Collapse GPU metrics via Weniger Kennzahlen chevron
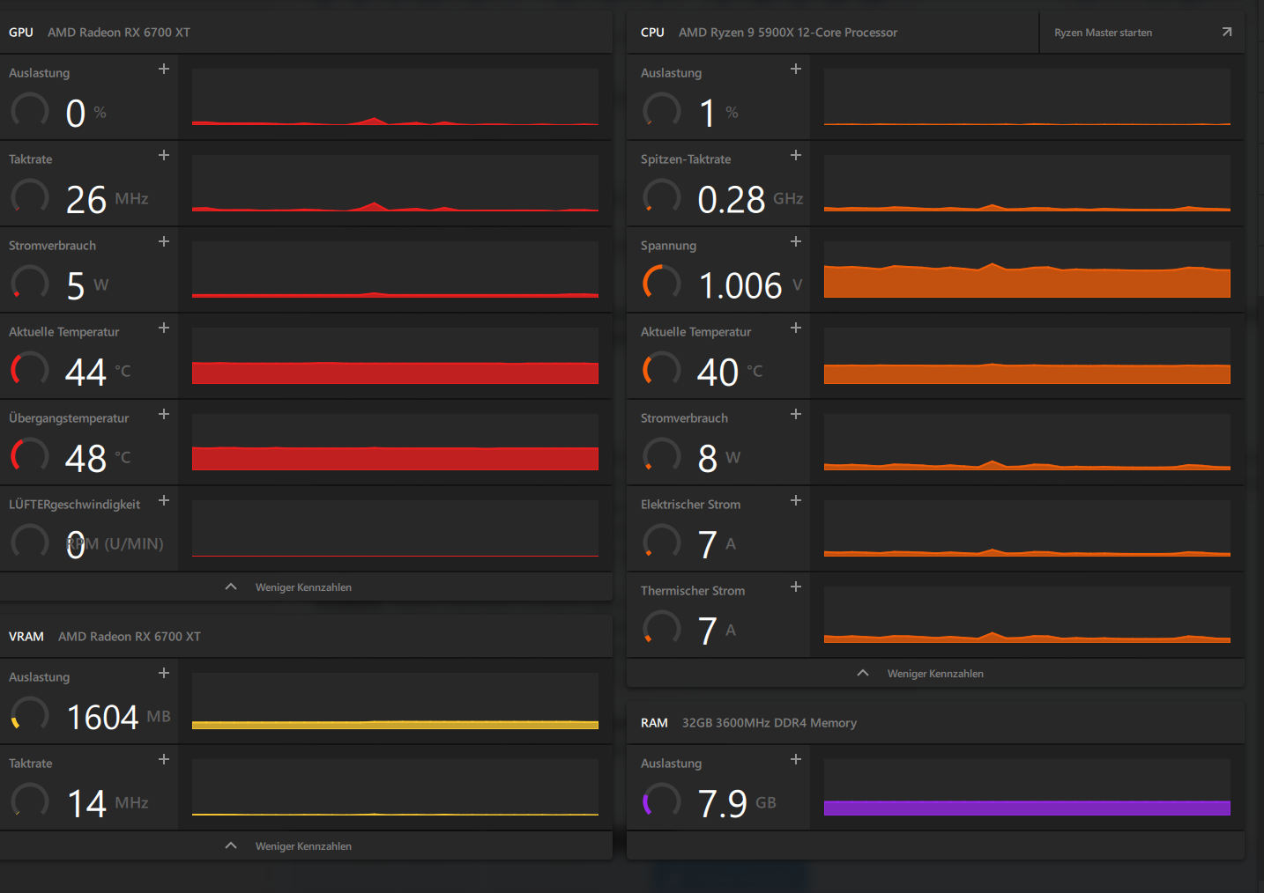 click(x=231, y=587)
